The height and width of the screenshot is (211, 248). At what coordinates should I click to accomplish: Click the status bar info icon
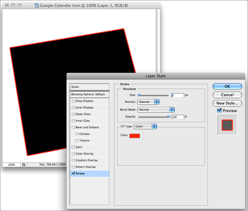tap(24, 165)
